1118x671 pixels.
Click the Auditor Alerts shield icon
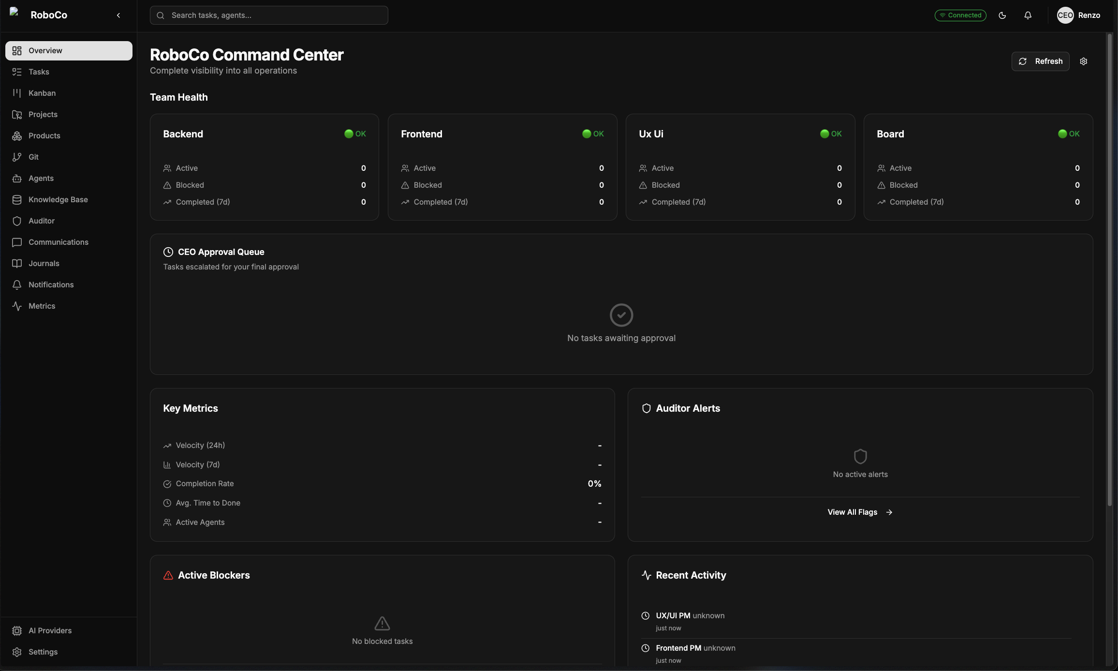point(646,409)
